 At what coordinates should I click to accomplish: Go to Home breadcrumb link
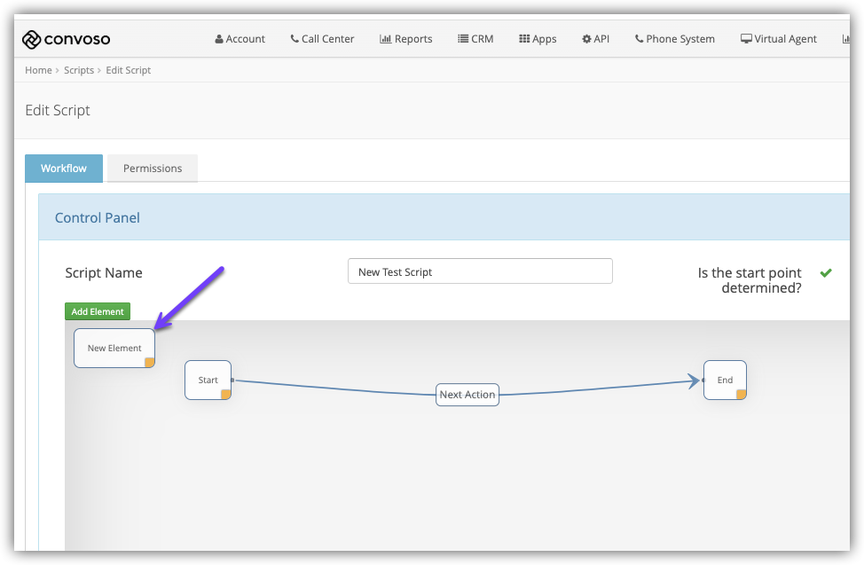38,70
